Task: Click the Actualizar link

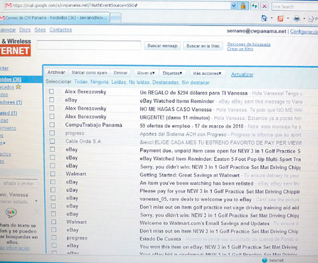Action: tap(242, 74)
